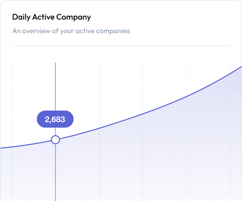Click the horizontal divider below the subtitle
This screenshot has height=201, width=242.
coord(121,46)
